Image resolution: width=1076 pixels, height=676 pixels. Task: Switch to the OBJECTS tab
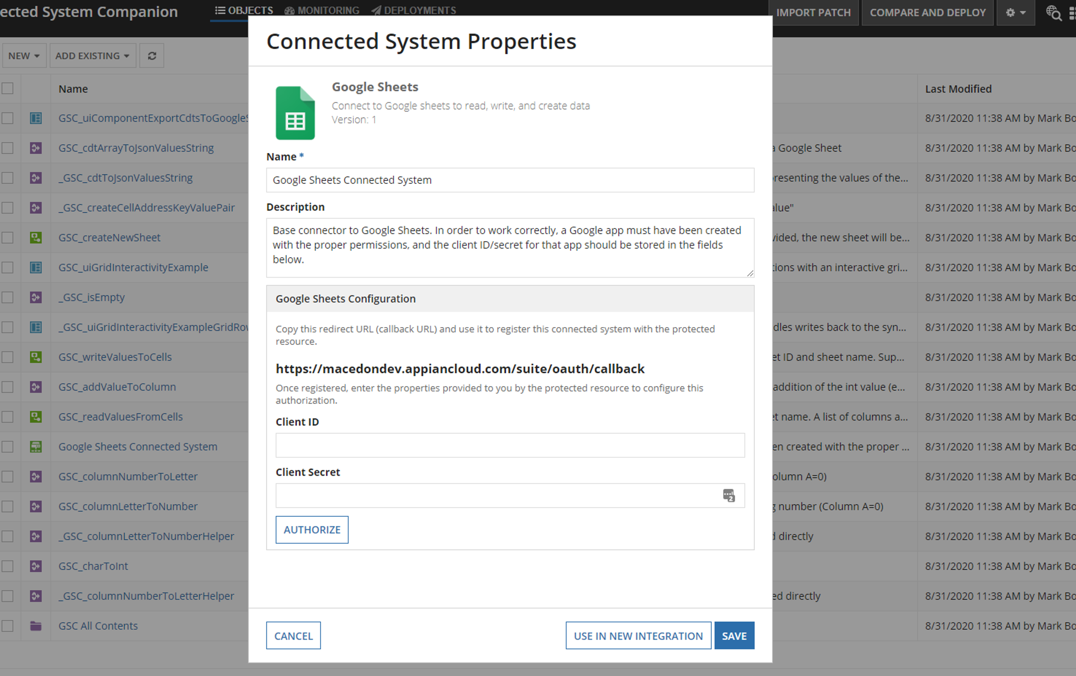244,10
